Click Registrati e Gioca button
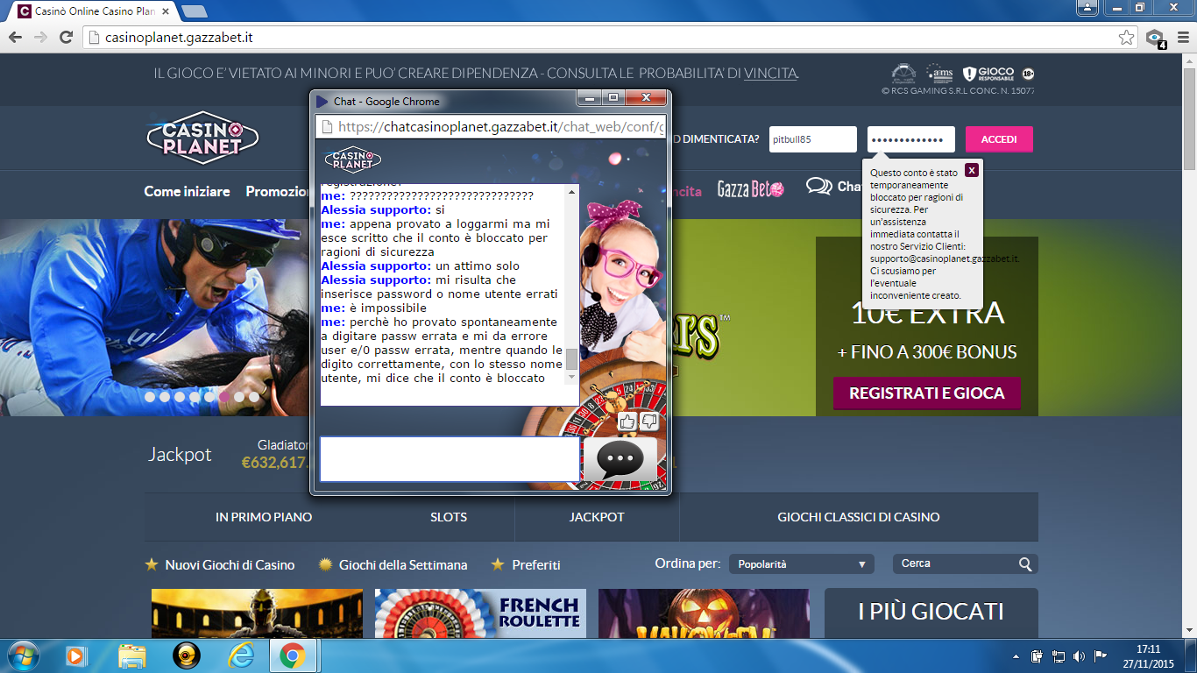Screen dimensions: 1197x673 pyautogui.click(x=927, y=393)
